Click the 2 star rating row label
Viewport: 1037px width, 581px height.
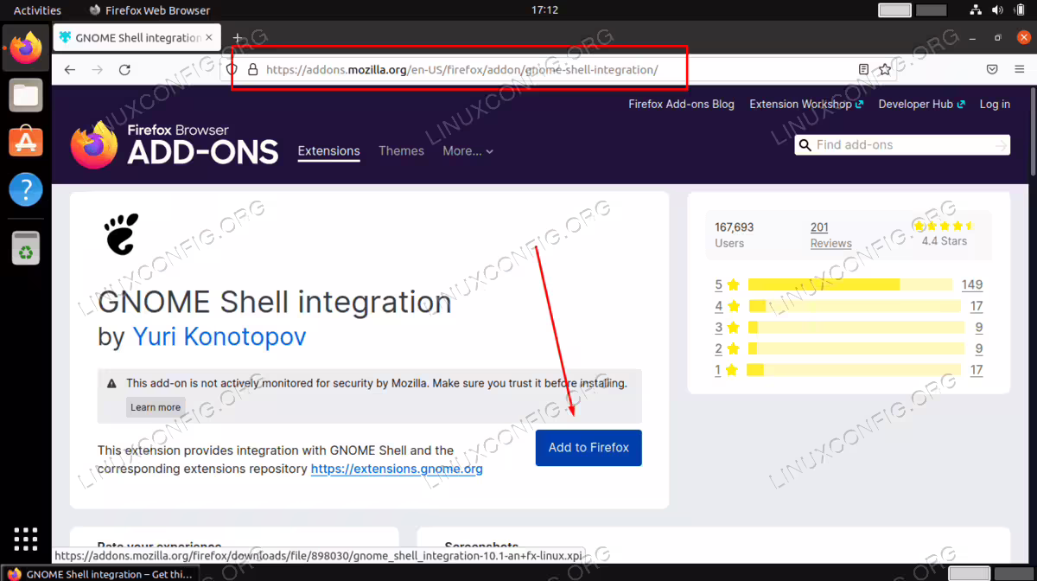(718, 349)
